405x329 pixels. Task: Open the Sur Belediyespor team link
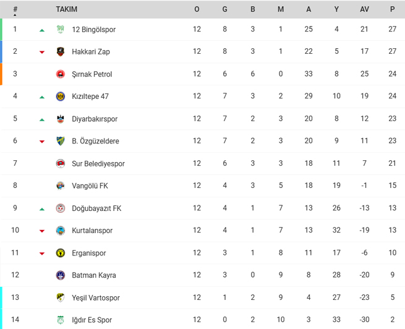pos(98,163)
